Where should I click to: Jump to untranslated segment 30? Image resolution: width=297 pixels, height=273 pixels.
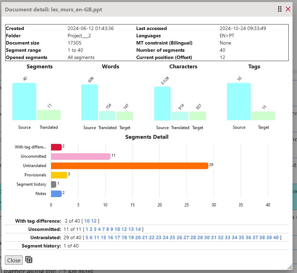(207, 237)
